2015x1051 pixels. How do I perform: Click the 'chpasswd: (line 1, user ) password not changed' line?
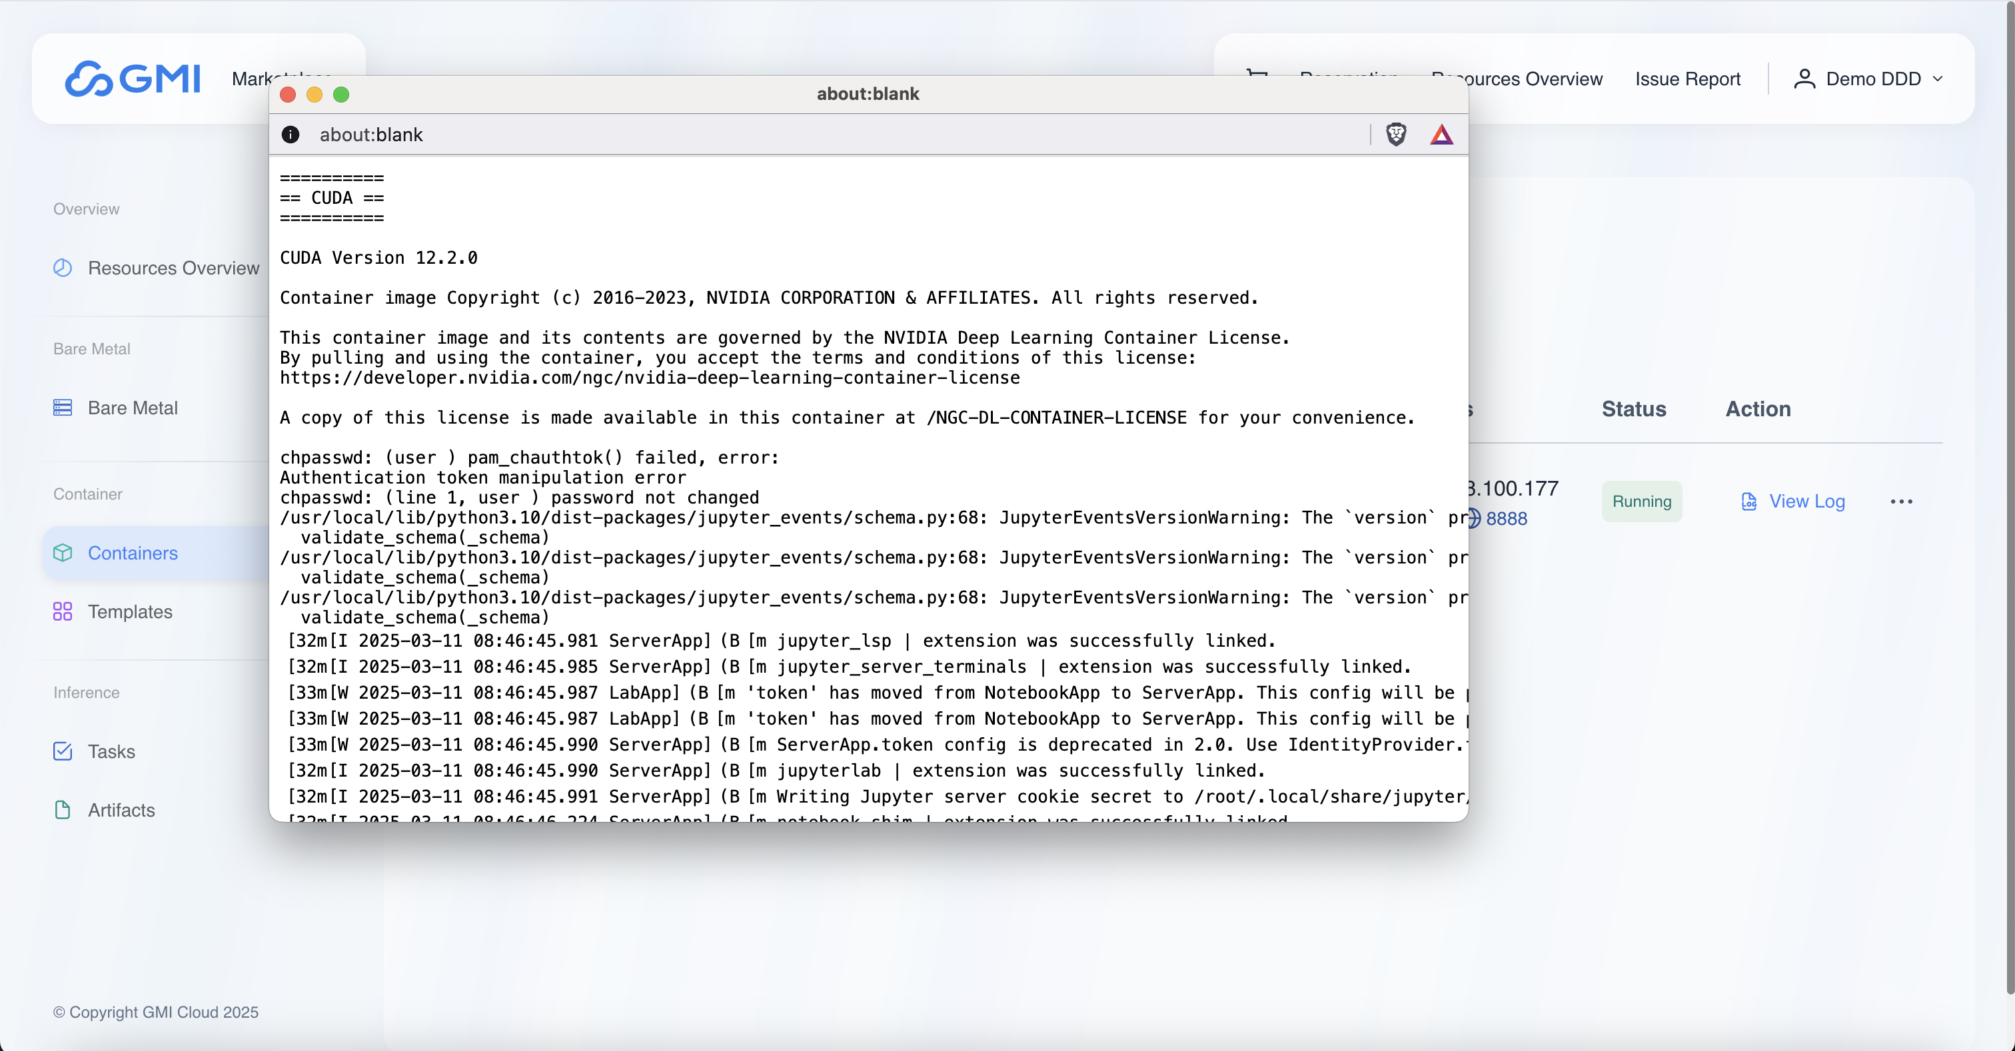tap(519, 498)
